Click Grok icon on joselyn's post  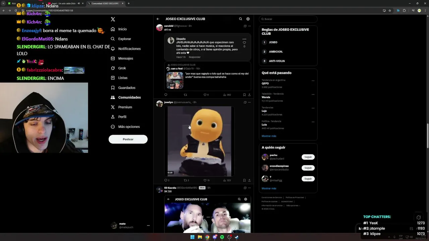[x=245, y=102]
